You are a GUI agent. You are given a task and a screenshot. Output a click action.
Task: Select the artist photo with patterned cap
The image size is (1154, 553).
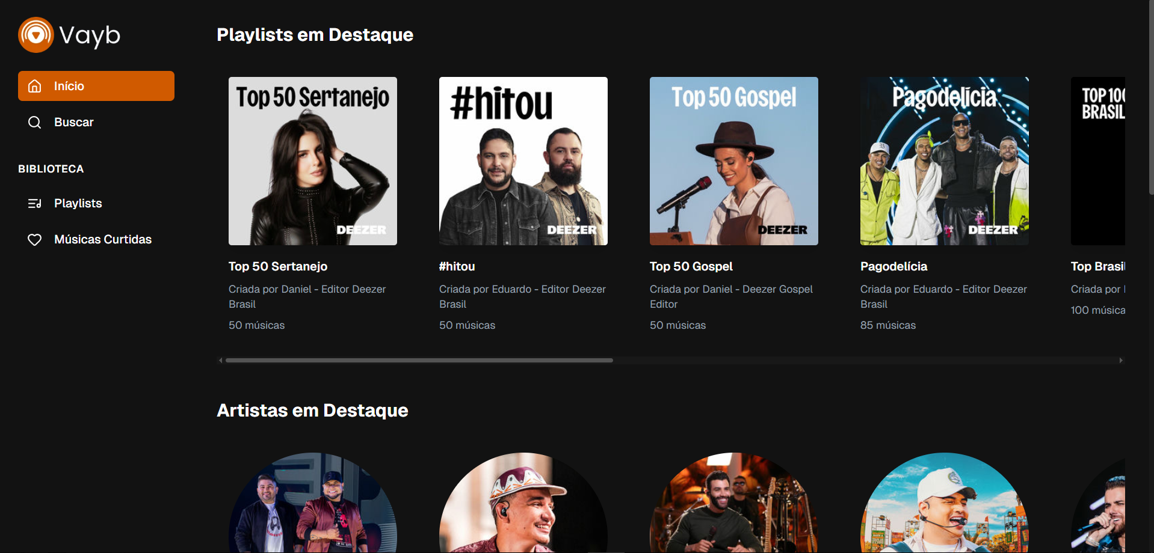[523, 503]
